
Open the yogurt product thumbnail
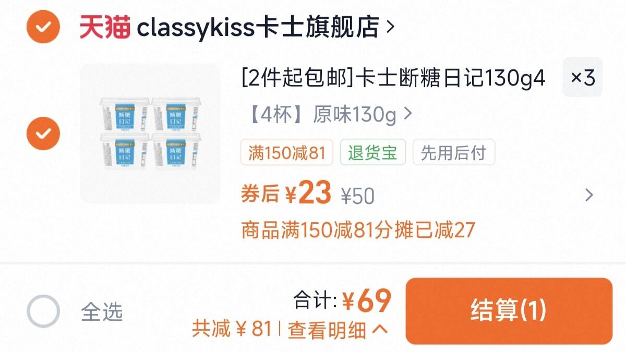click(x=150, y=133)
